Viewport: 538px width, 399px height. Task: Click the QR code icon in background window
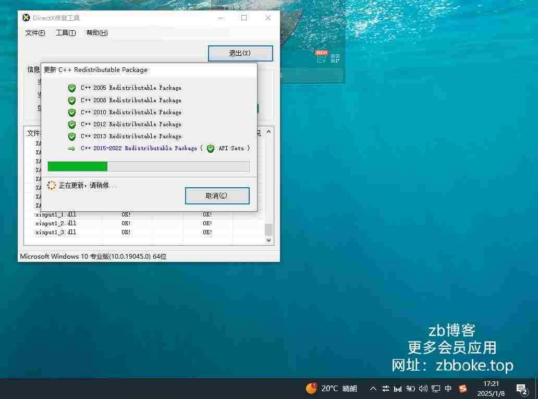coord(335,58)
